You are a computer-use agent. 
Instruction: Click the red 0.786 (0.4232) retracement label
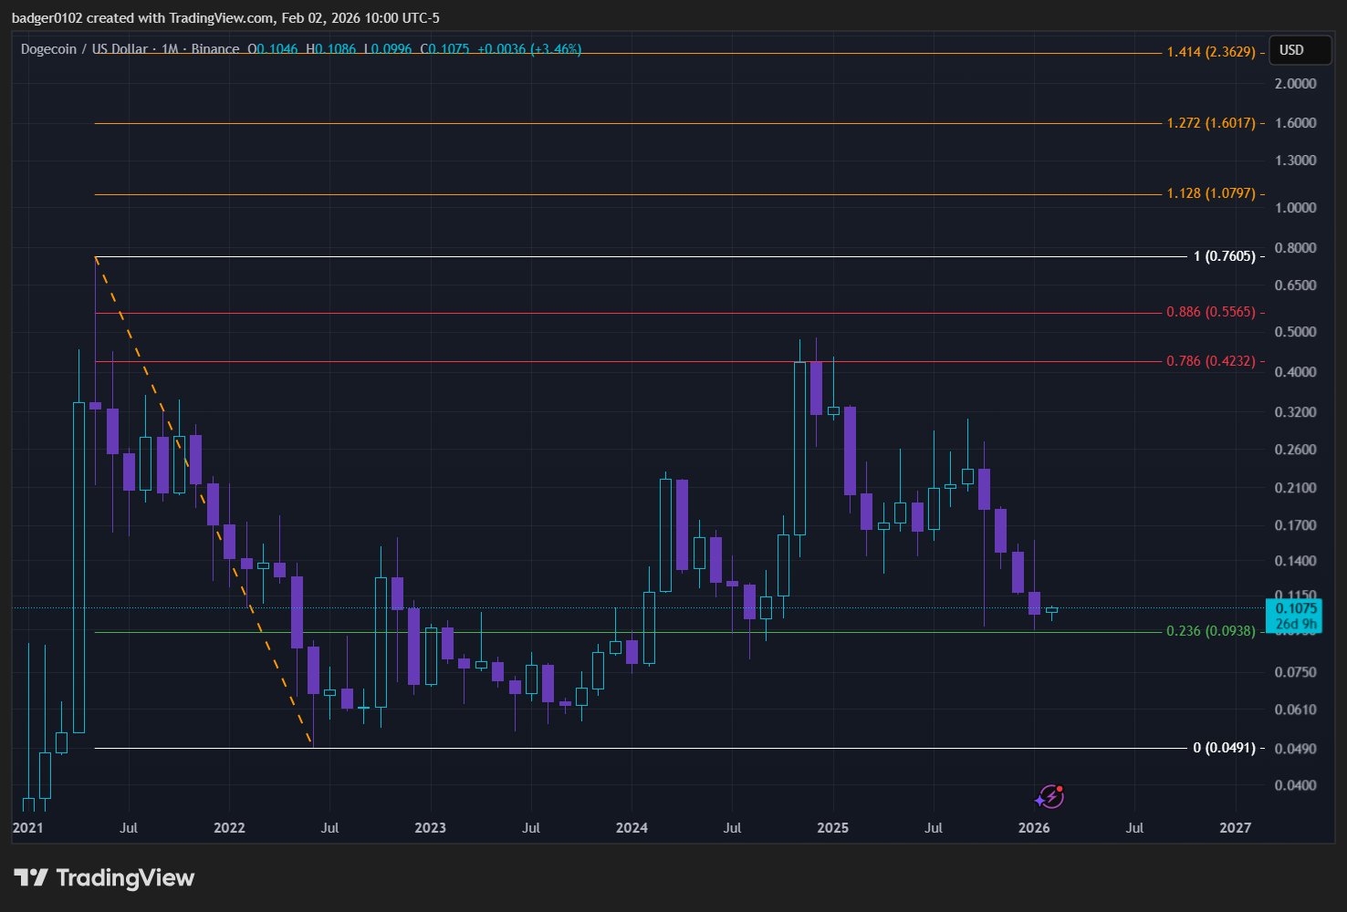coord(1210,361)
